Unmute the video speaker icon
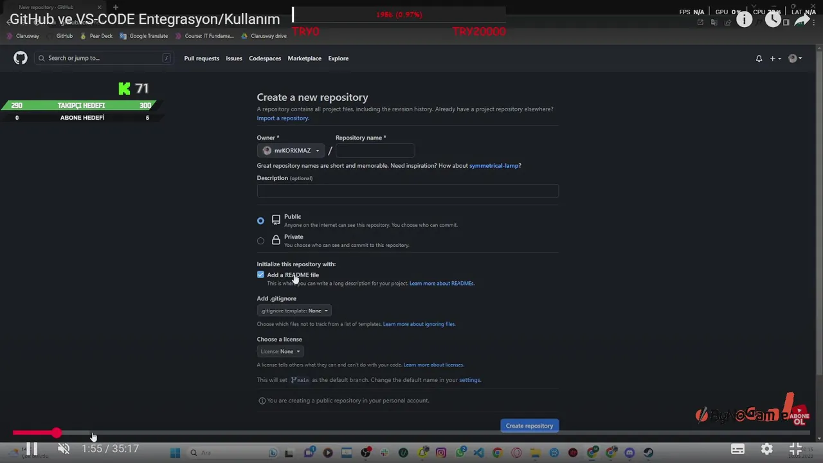This screenshot has width=823, height=463. coord(64,449)
